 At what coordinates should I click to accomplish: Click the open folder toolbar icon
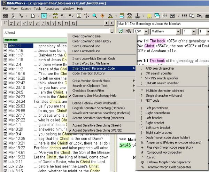(x=200, y=16)
